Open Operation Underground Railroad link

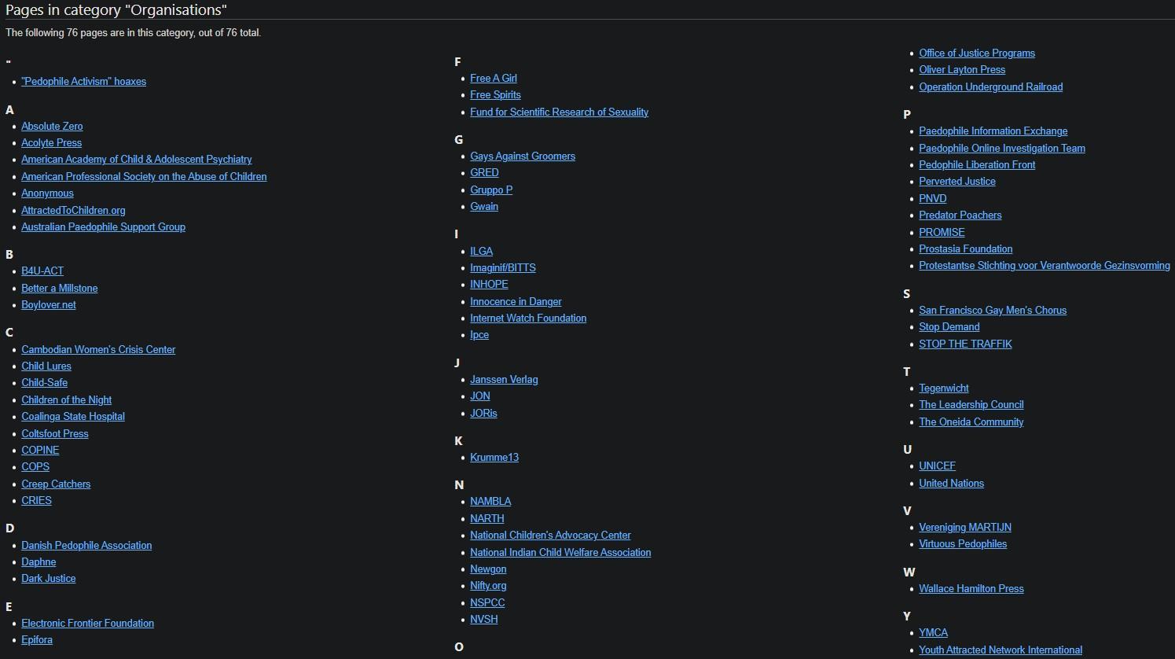(x=991, y=87)
